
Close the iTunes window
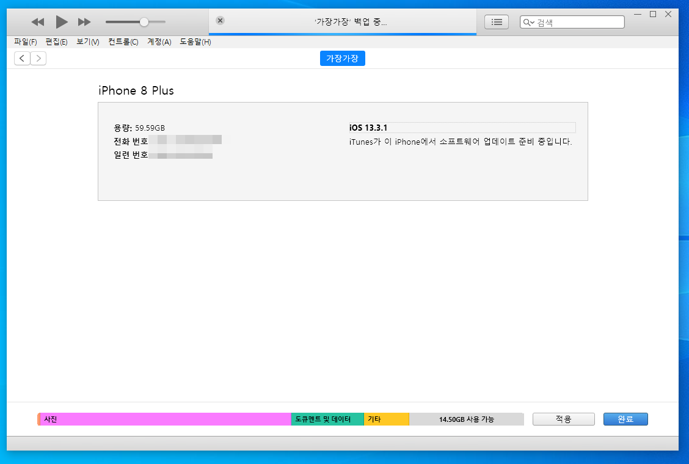coord(668,14)
